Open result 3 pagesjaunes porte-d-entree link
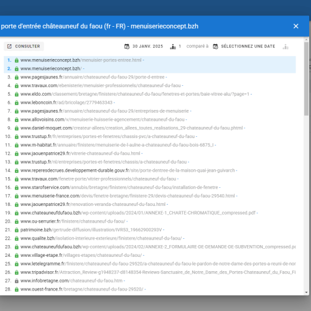The height and width of the screenshot is (311, 311). click(x=92, y=77)
